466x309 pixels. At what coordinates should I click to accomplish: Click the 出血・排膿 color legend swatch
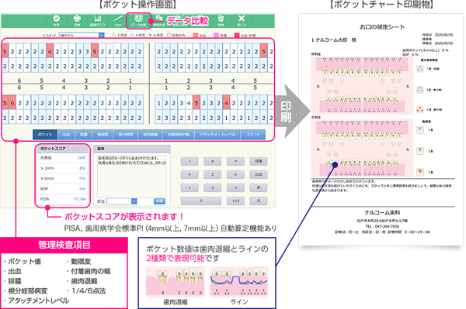[237, 36]
